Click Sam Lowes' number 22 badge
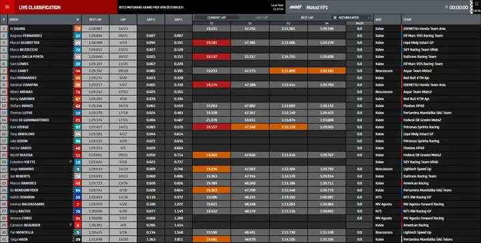Viewport: 481px width, 243px height. [x=77, y=63]
